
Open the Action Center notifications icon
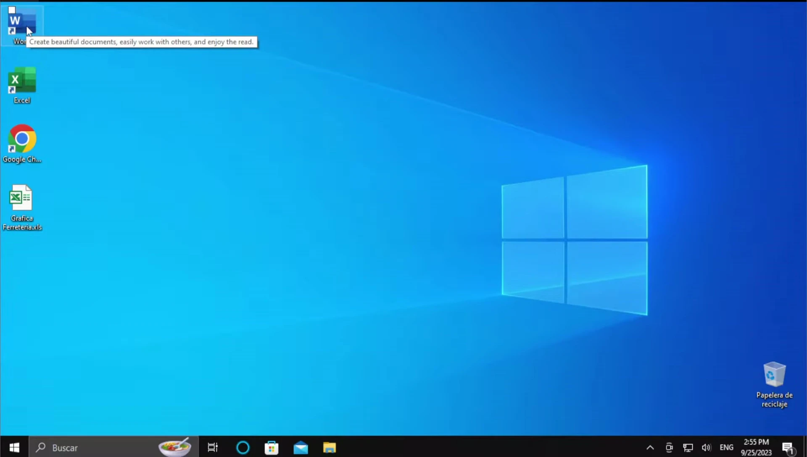tap(788, 447)
